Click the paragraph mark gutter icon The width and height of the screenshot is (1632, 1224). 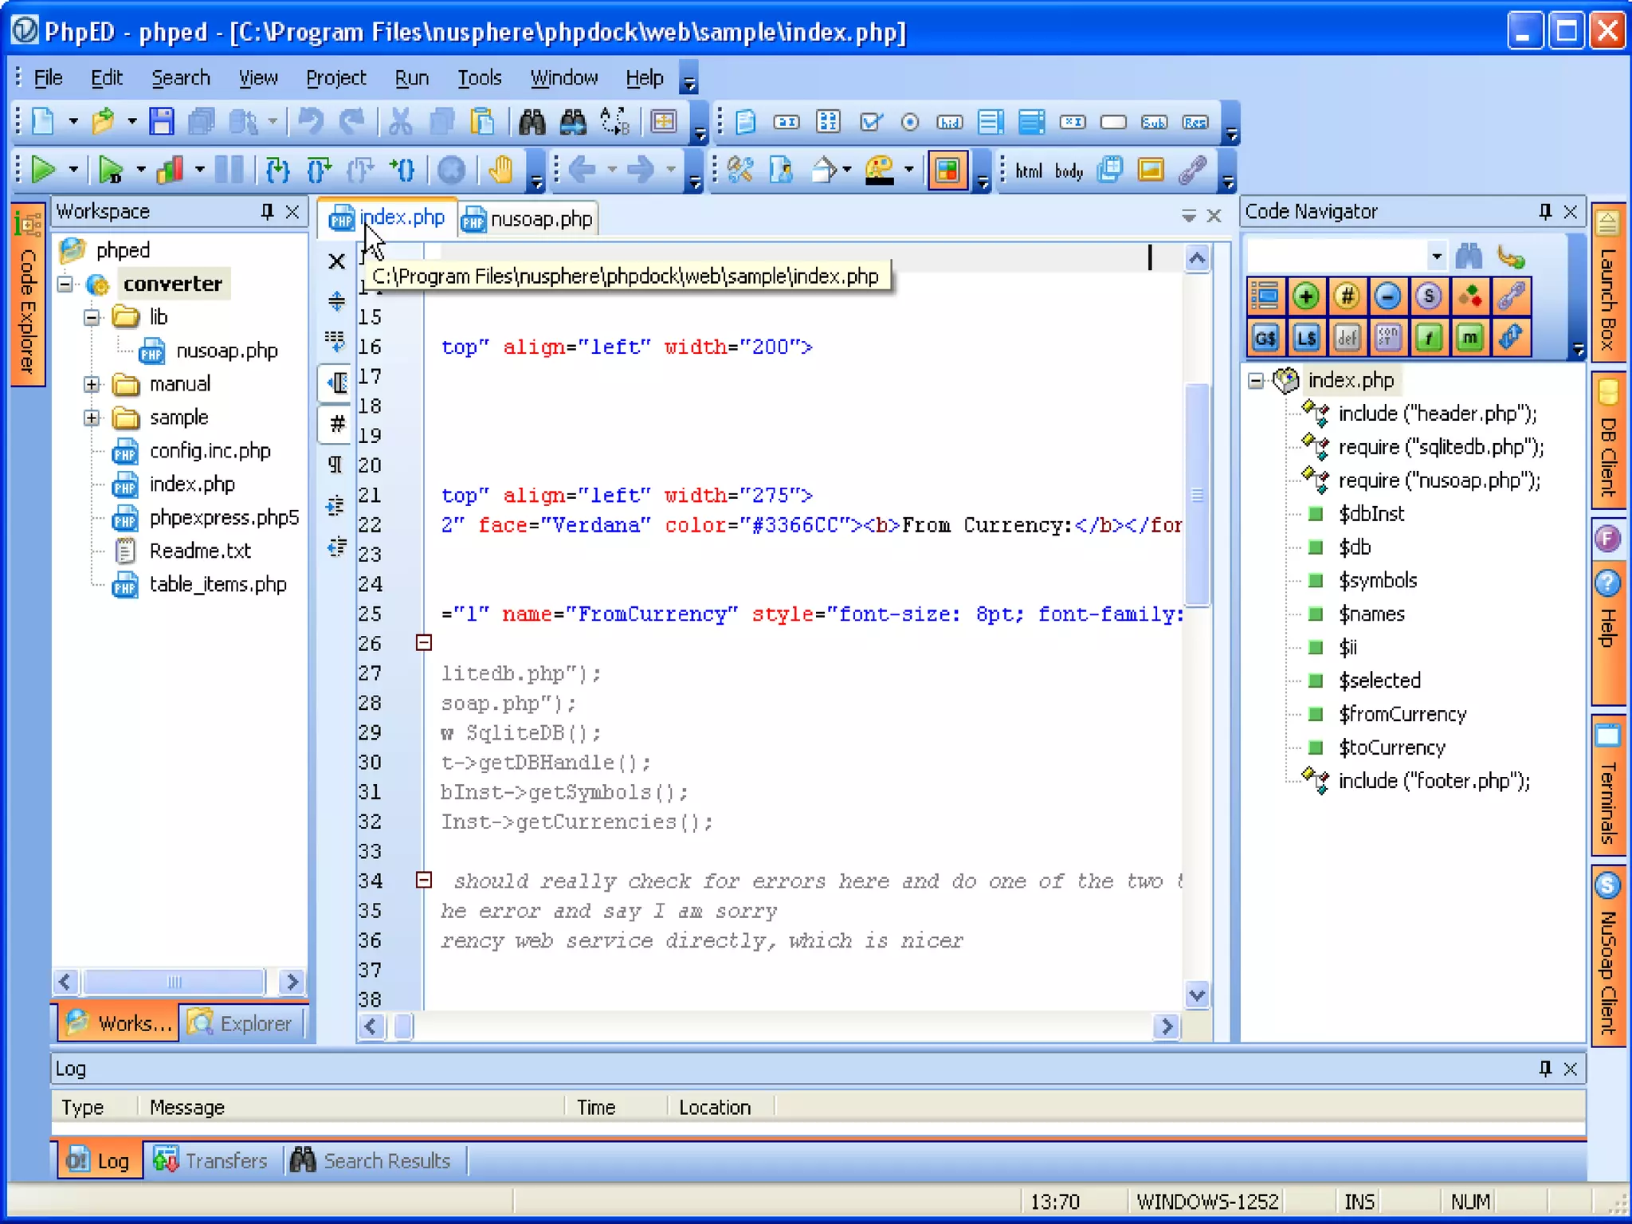pos(335,464)
